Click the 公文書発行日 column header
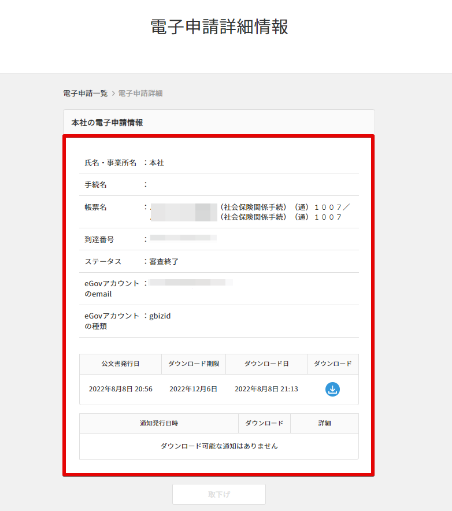452x511 pixels. click(x=120, y=364)
